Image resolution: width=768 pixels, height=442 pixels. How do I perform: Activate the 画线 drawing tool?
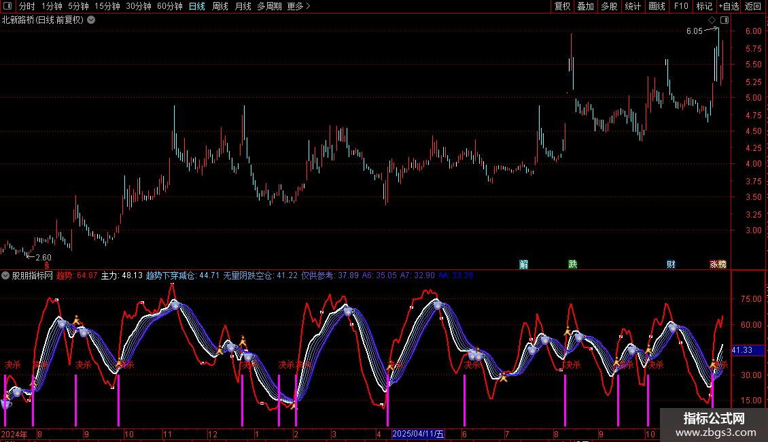tap(657, 6)
